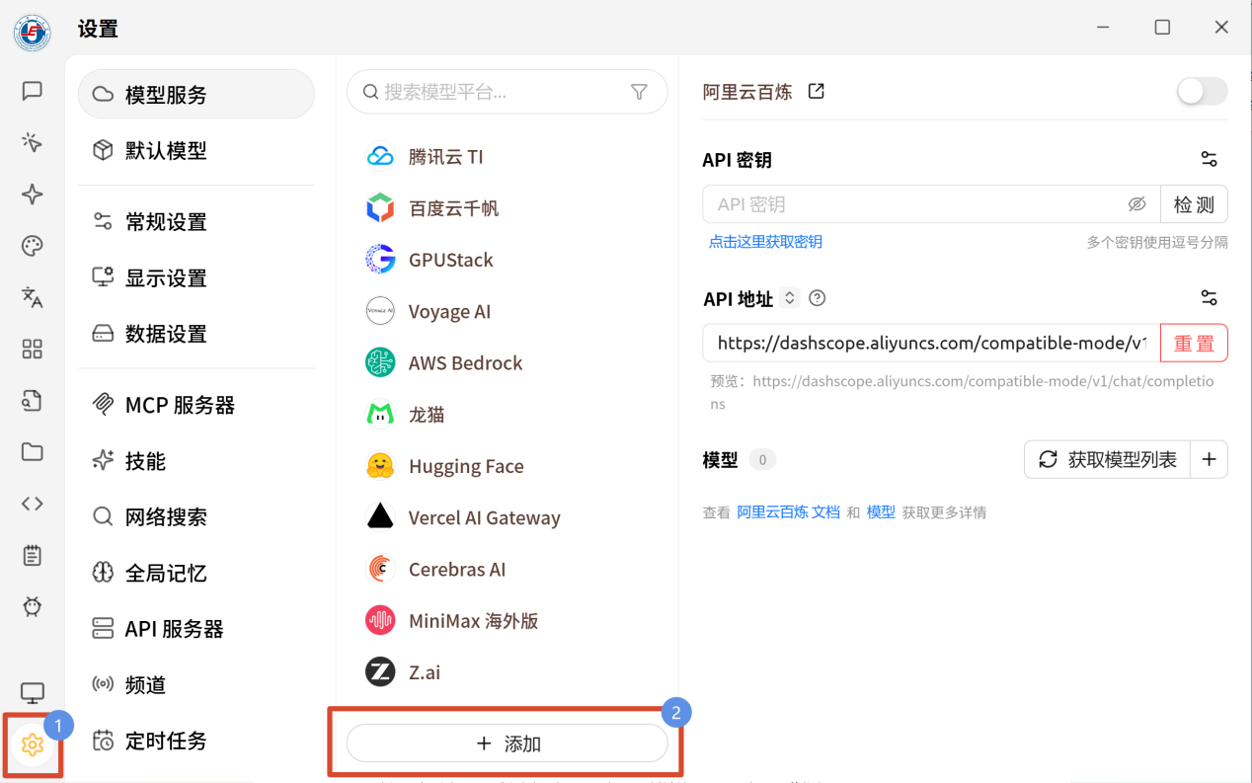Open 常规设置 section

coord(196,221)
